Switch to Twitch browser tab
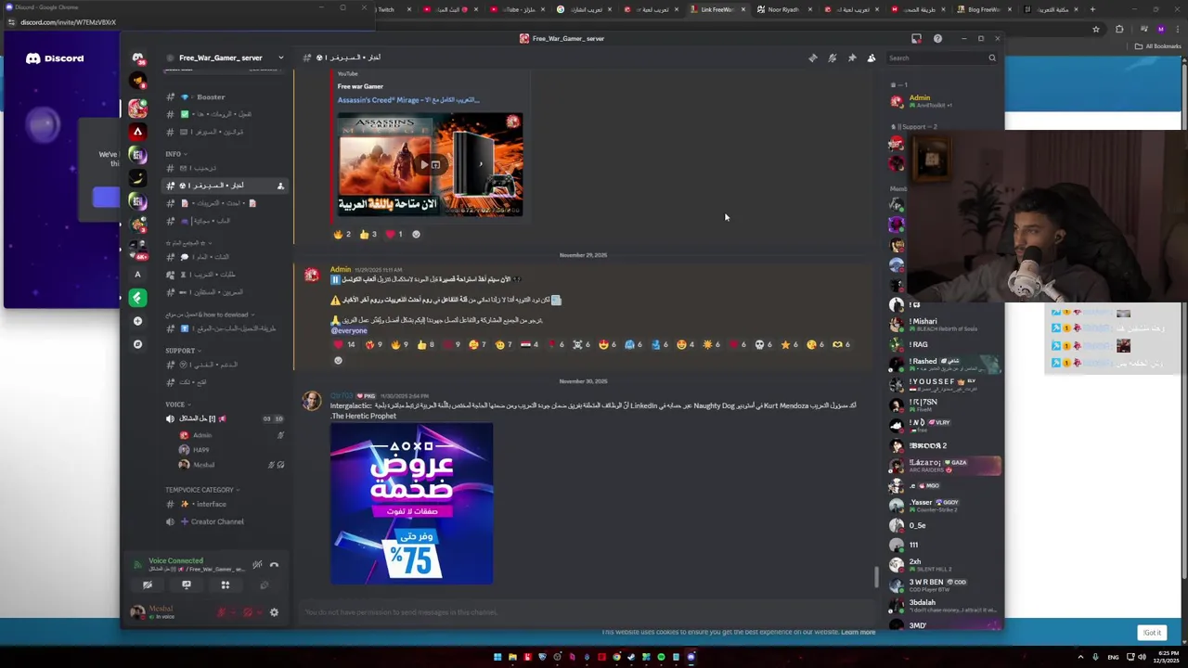The image size is (1188, 668). click(386, 9)
